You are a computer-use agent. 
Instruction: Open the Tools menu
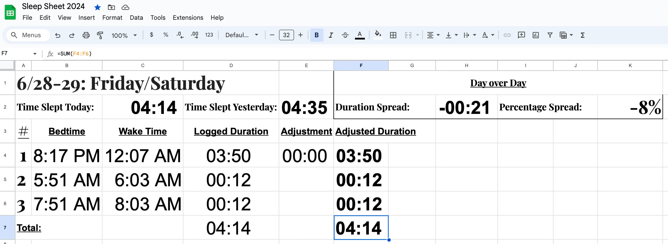pos(158,18)
